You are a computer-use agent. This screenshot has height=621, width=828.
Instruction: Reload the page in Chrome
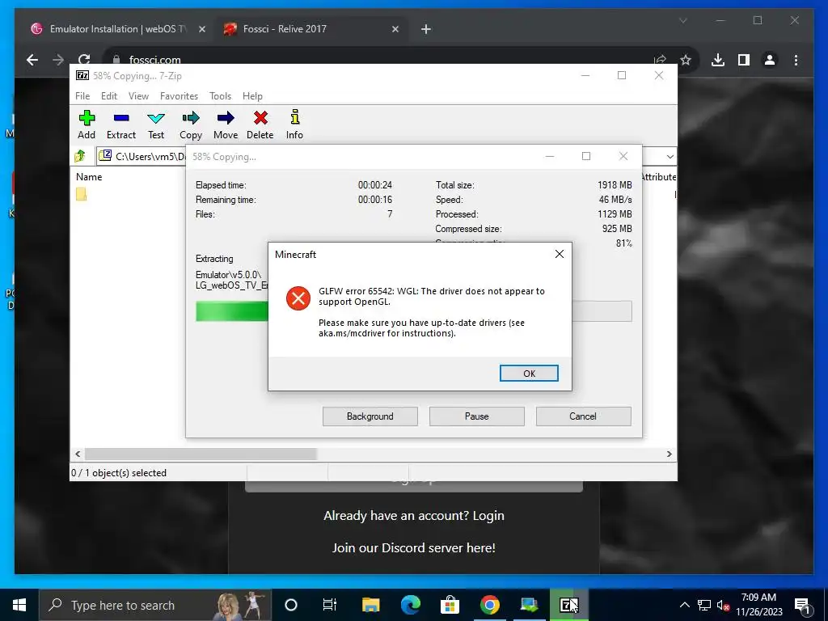(84, 59)
